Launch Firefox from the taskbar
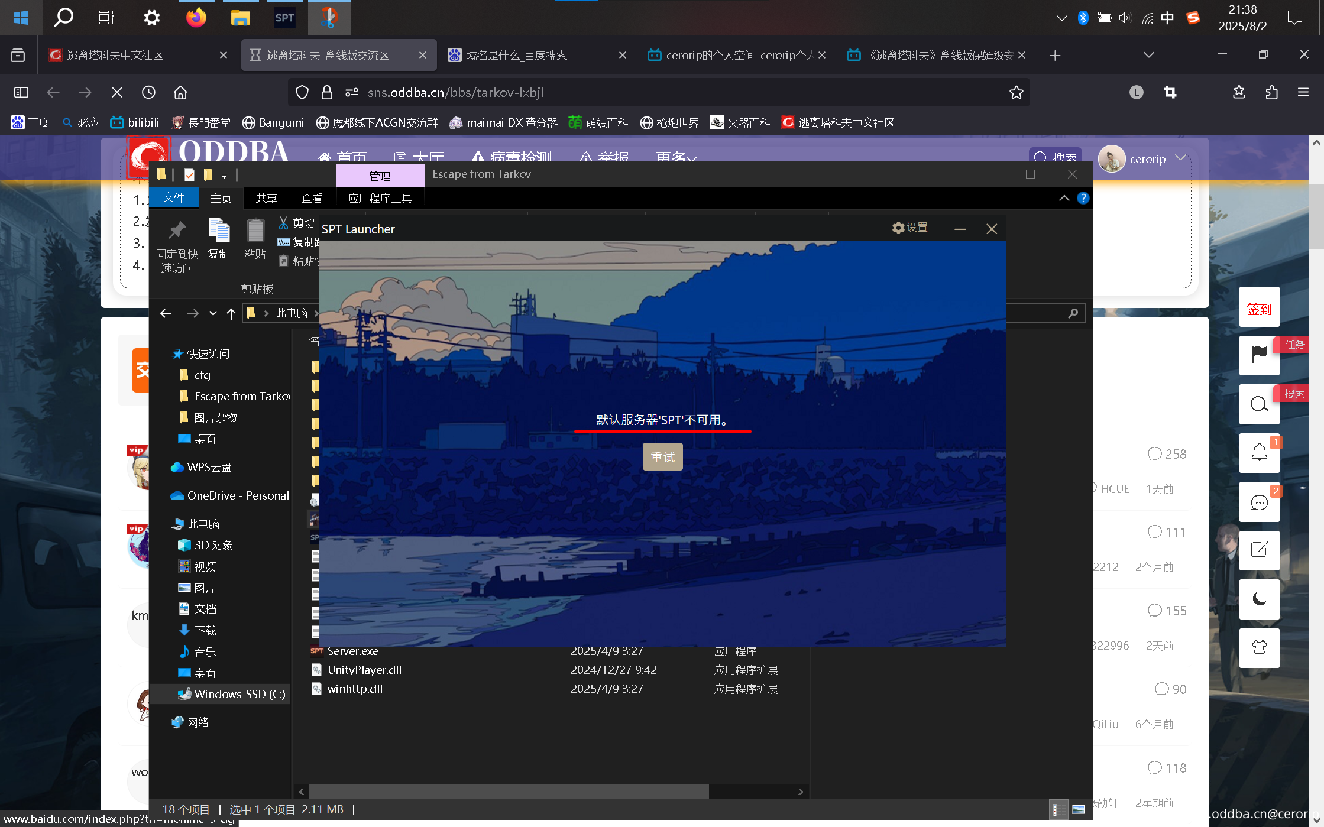This screenshot has height=827, width=1324. (x=196, y=18)
